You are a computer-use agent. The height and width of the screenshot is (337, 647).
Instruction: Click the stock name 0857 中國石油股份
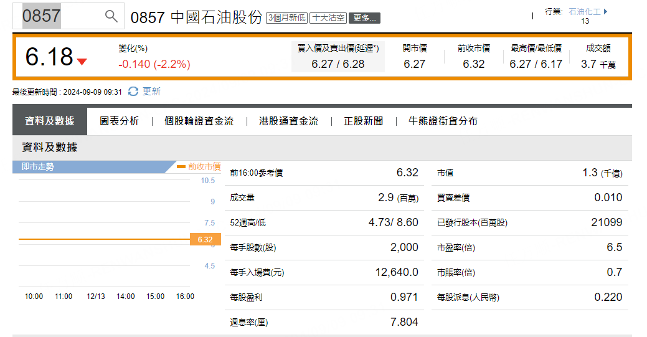196,17
